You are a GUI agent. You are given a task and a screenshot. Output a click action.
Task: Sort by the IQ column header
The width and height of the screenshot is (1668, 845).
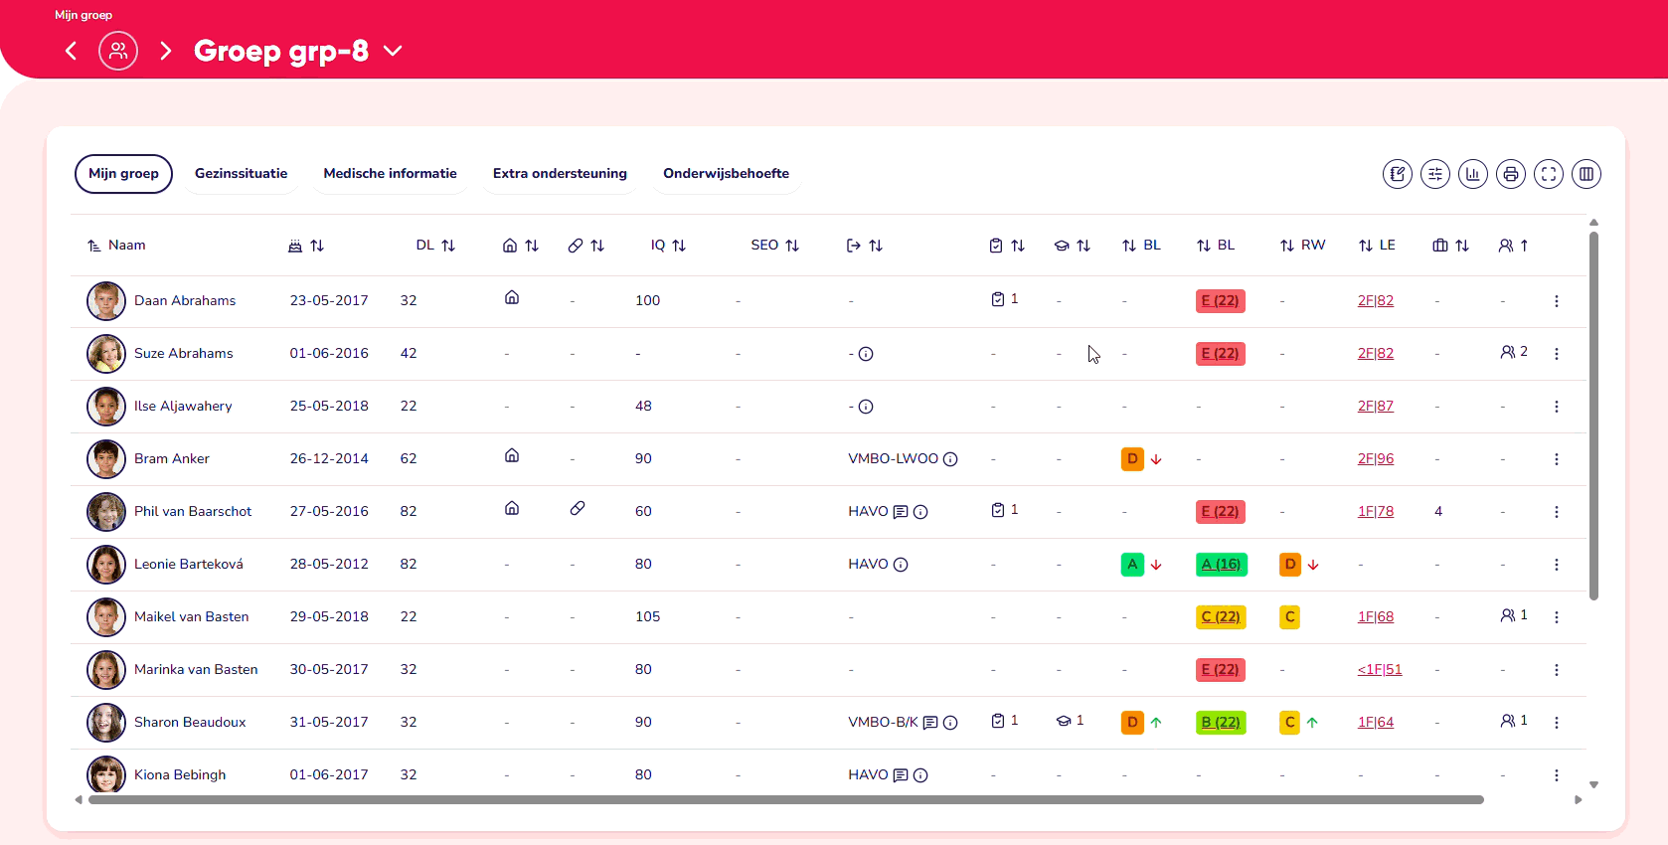click(668, 246)
